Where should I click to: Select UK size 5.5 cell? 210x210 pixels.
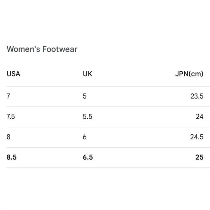[x=87, y=117]
